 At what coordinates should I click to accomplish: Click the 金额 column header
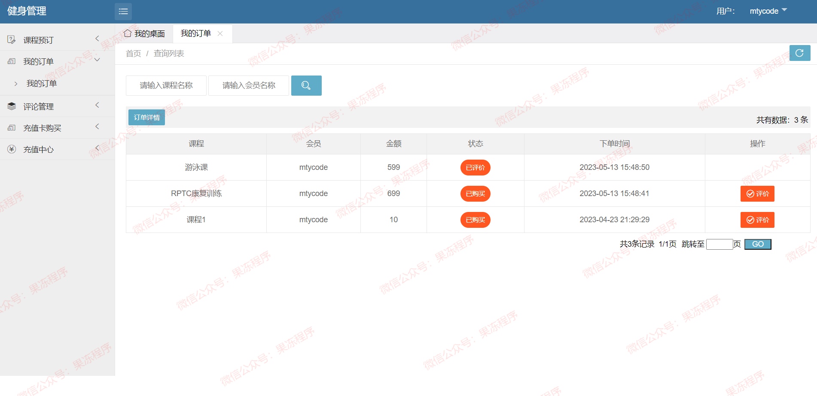(x=393, y=144)
